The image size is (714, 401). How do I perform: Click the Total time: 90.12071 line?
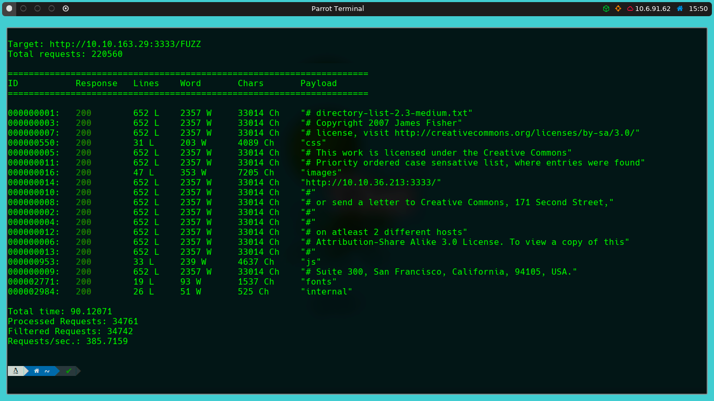pyautogui.click(x=60, y=312)
